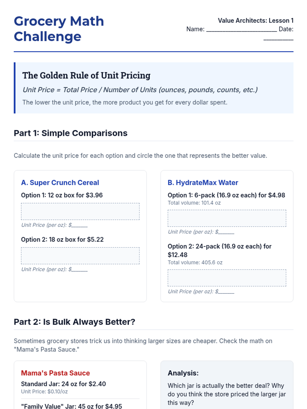
Task: Click the work box under 18 oz cereal option
Action: 80,256
